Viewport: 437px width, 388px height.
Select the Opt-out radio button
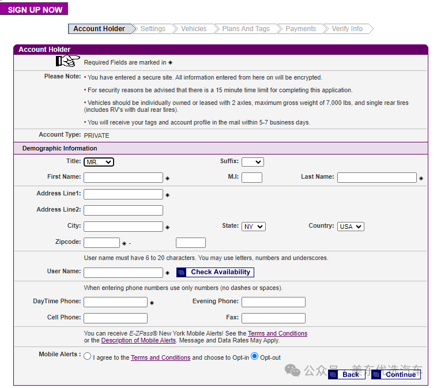[254, 356]
